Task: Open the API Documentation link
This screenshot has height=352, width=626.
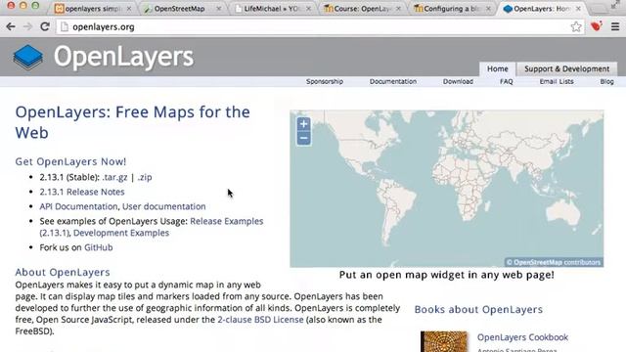Action: click(78, 206)
